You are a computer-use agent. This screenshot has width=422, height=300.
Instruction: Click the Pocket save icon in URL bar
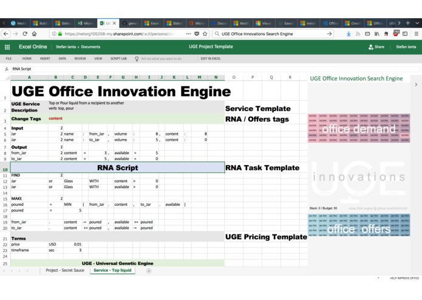coord(197,34)
